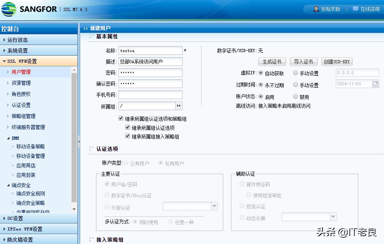Viewport: 384px width, 244px height.
Task: Expand IPSec VPN设置 section
Action: 39,229
